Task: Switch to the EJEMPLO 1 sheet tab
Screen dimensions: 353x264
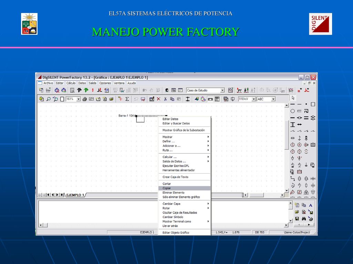Action: [75, 195]
